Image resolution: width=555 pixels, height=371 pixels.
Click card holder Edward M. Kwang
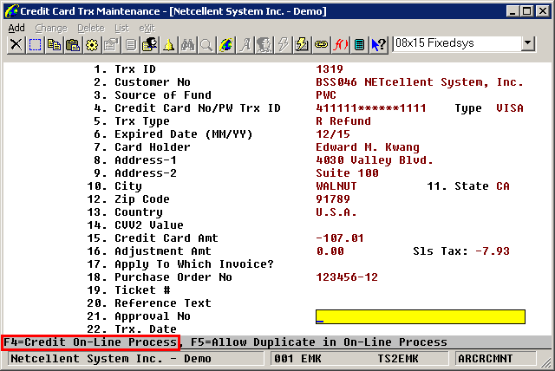[368, 147]
